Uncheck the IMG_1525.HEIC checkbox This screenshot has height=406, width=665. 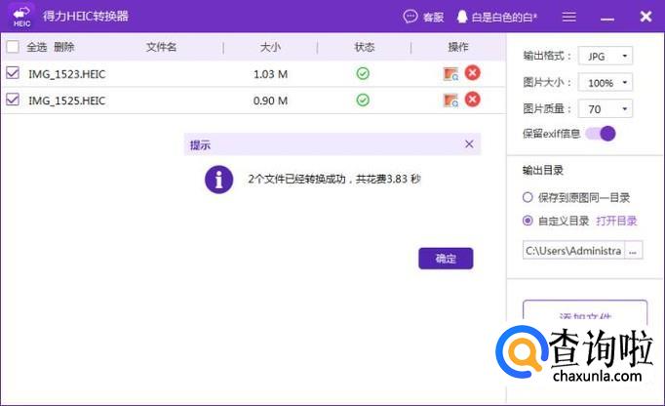tap(13, 100)
